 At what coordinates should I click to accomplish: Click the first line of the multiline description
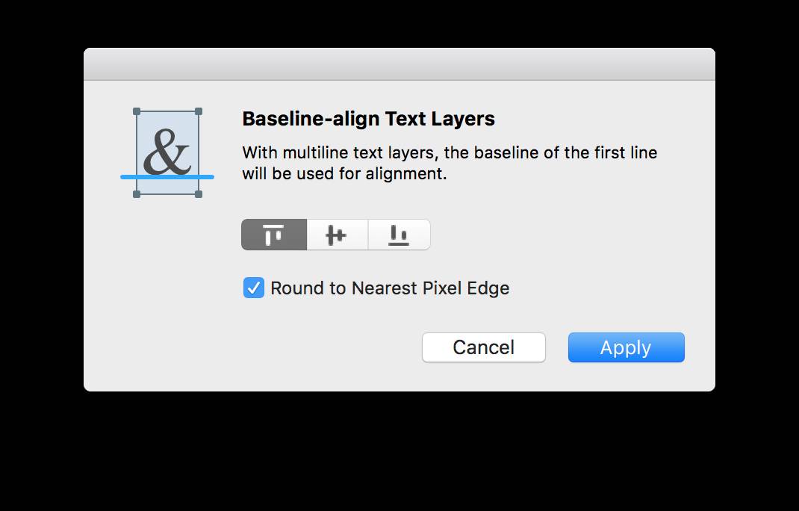450,152
